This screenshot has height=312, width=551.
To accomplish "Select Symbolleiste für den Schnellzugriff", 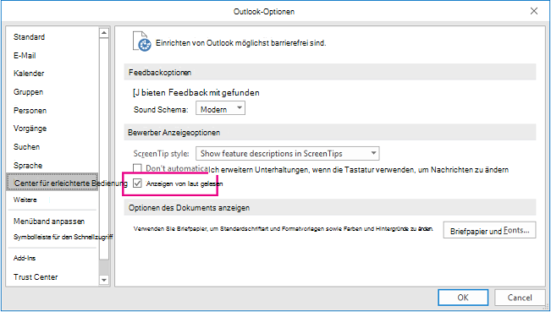I will [x=63, y=237].
